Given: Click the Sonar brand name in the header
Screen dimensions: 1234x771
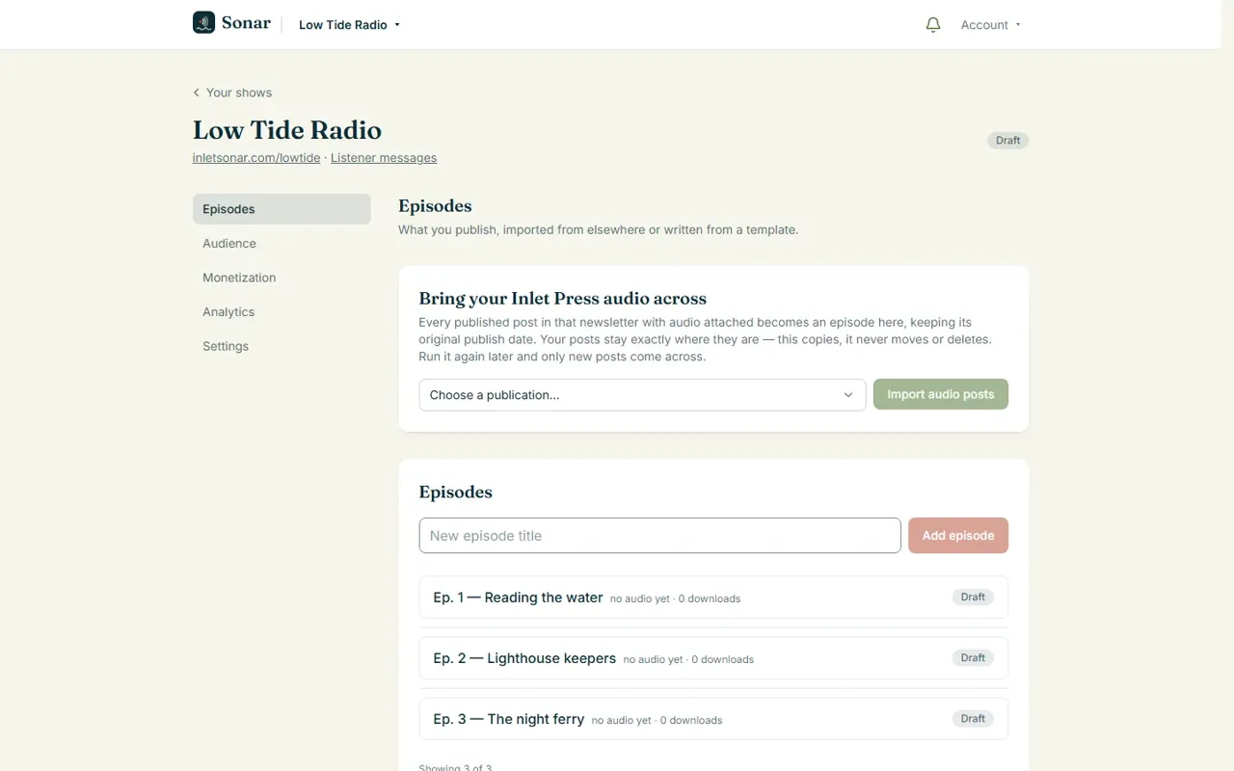Looking at the screenshot, I should [x=246, y=23].
